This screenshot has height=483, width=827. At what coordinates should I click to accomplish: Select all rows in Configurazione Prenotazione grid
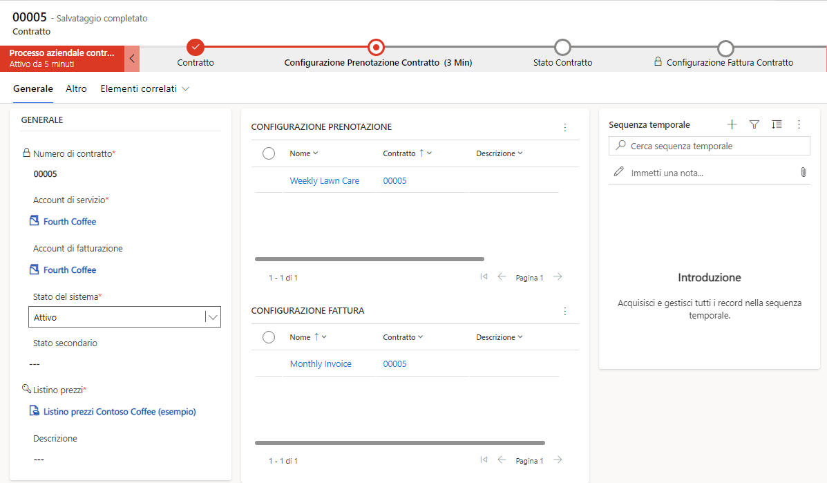[269, 153]
